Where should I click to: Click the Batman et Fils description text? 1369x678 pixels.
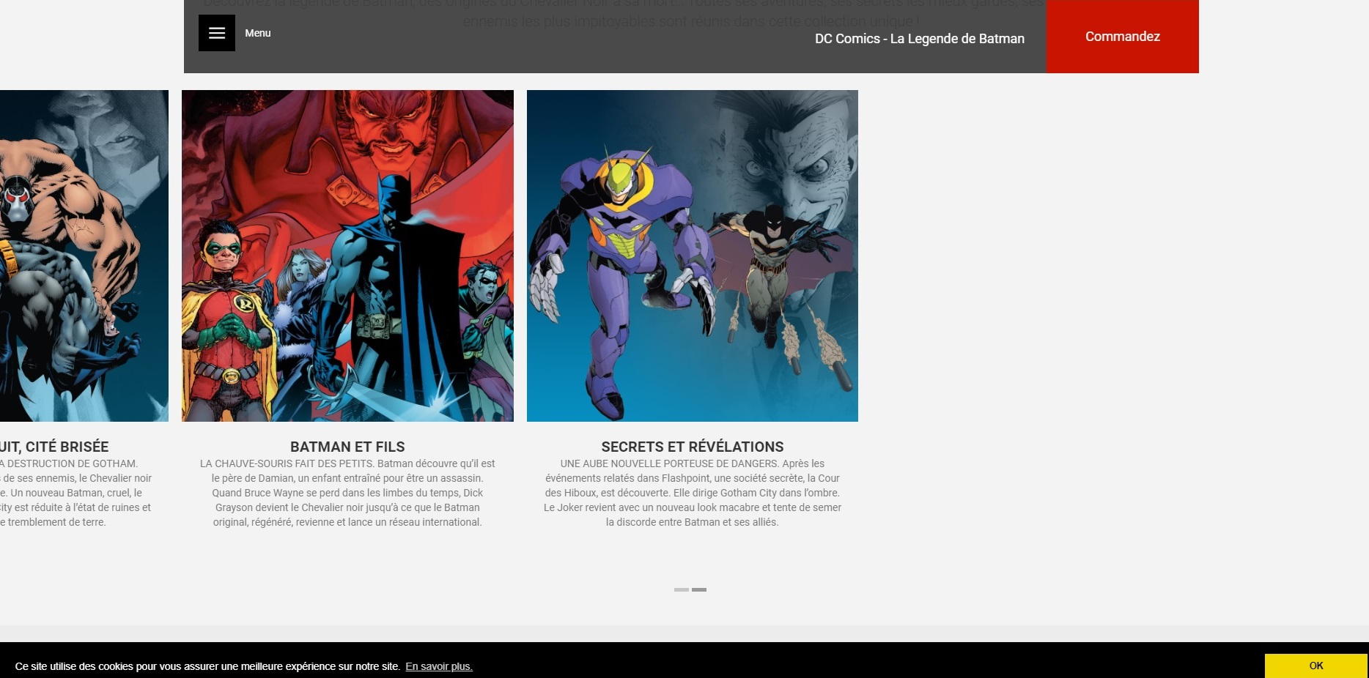pos(347,493)
